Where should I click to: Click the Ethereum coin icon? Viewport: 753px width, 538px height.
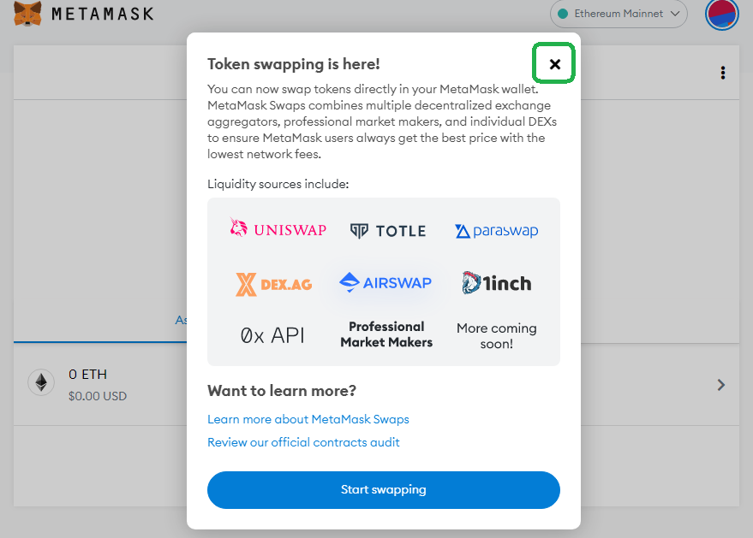pyautogui.click(x=41, y=382)
